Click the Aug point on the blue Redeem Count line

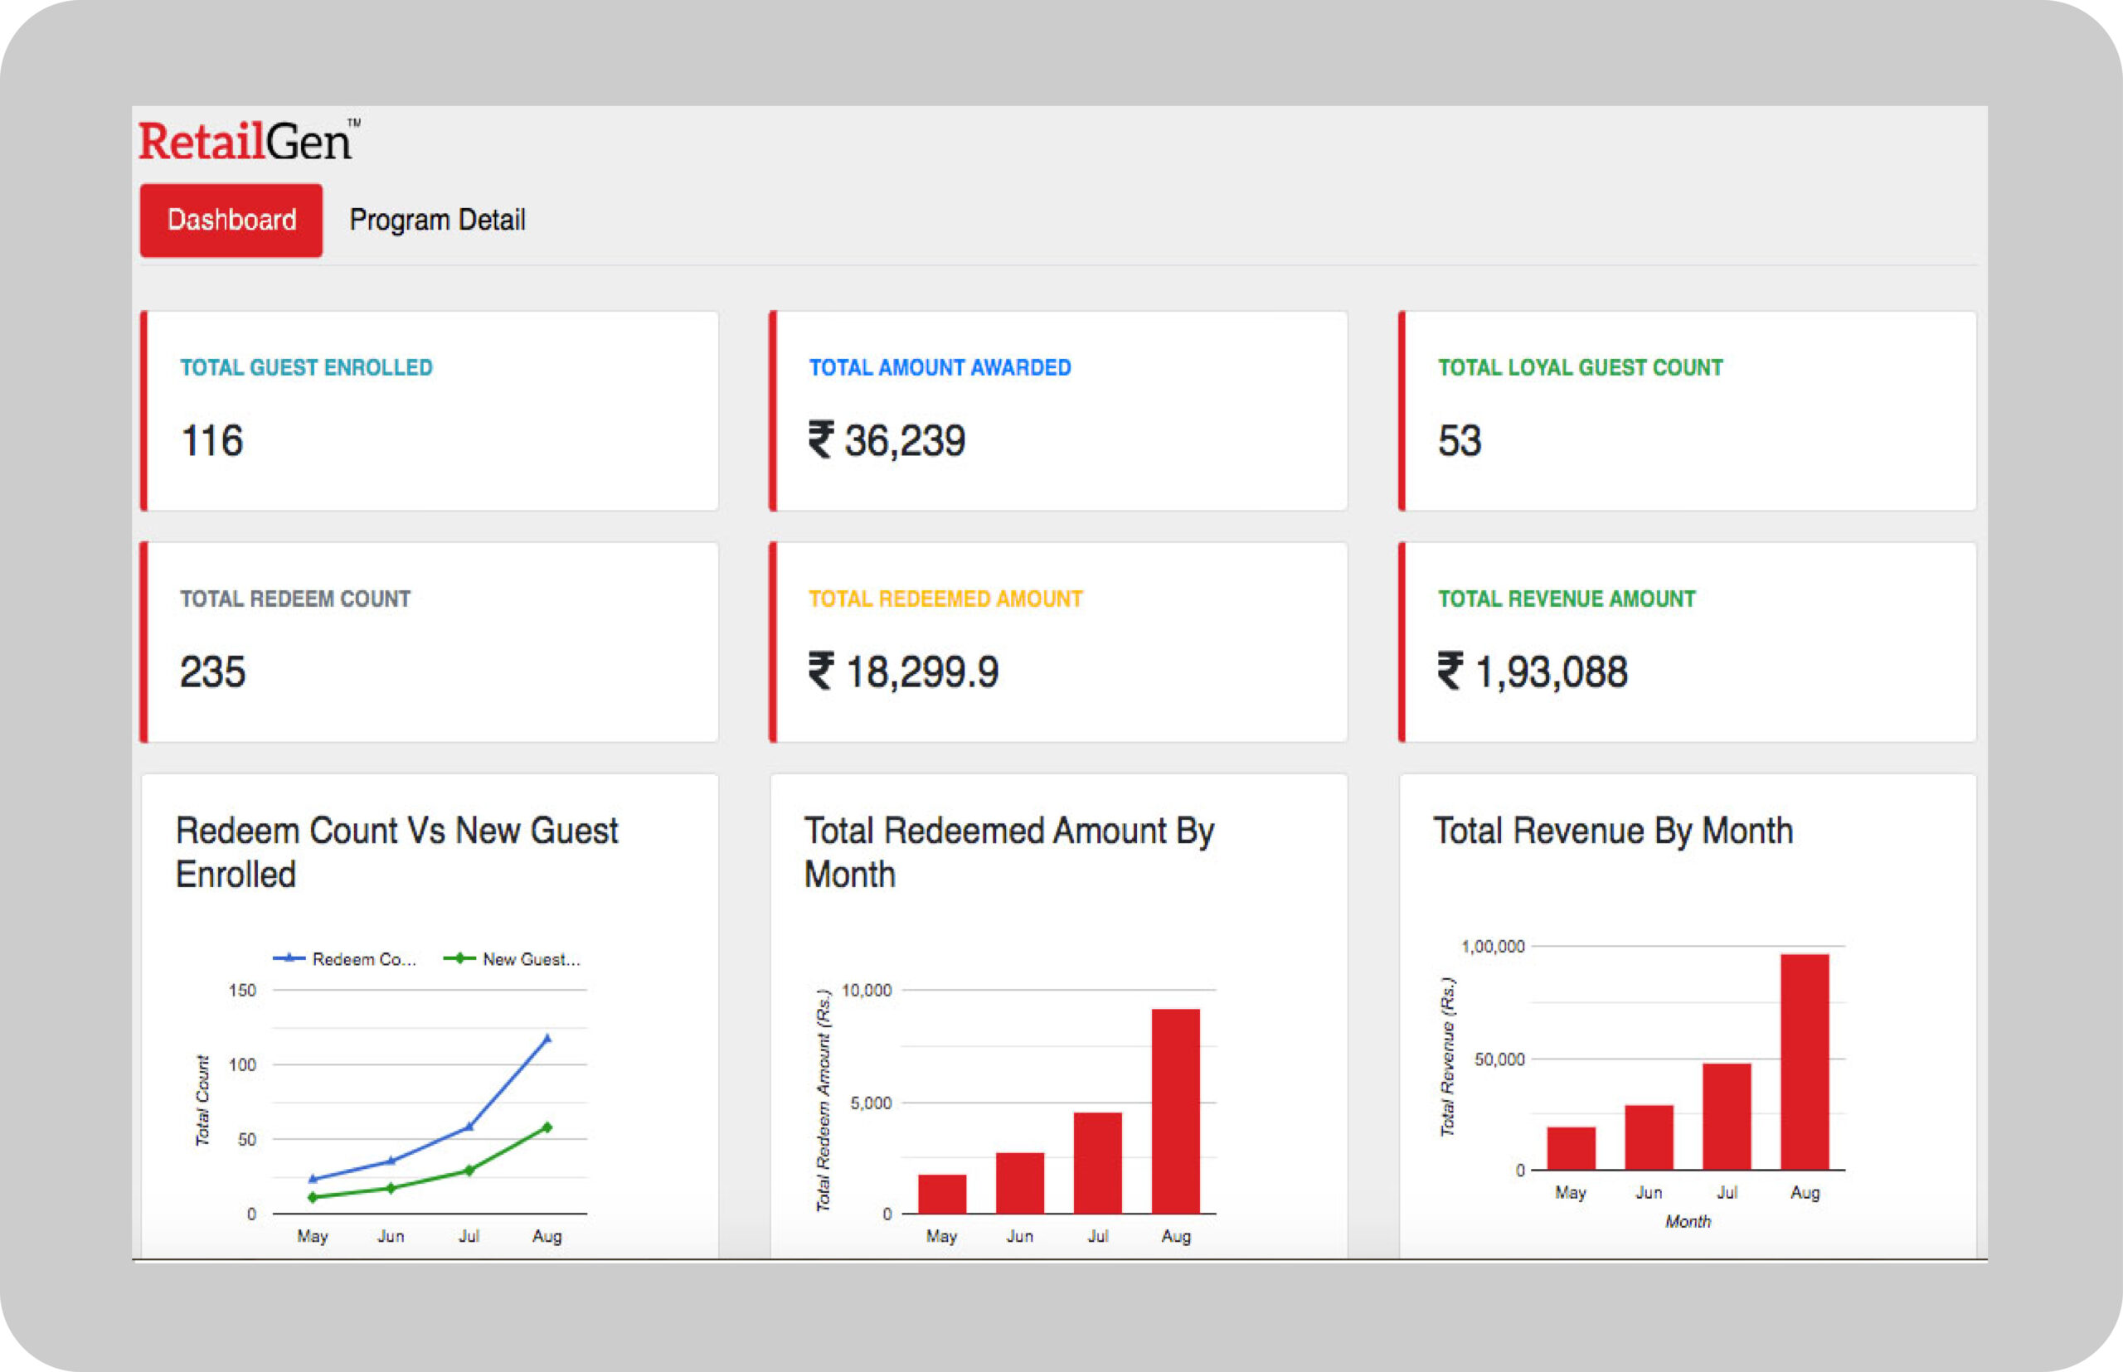[x=547, y=1039]
